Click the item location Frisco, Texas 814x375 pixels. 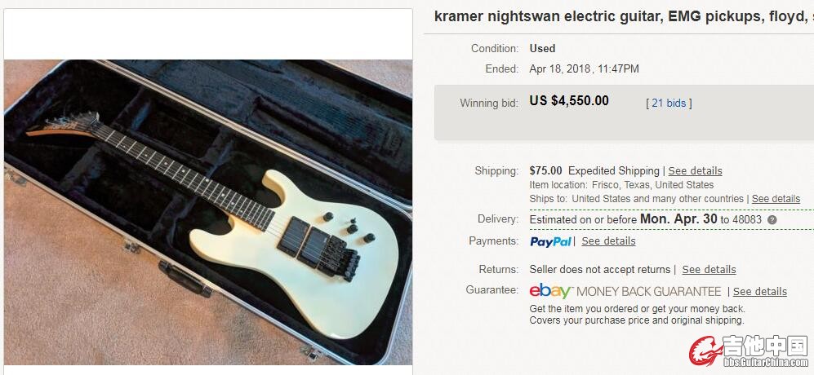pos(621,185)
